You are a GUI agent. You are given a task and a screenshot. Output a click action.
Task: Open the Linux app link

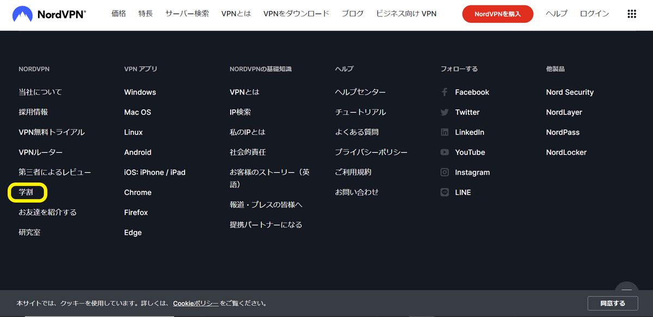tap(133, 132)
